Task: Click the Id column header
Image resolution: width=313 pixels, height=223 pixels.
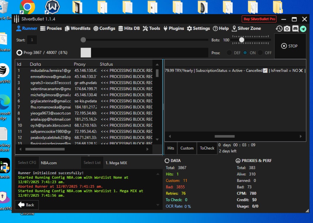Action: 19,64
